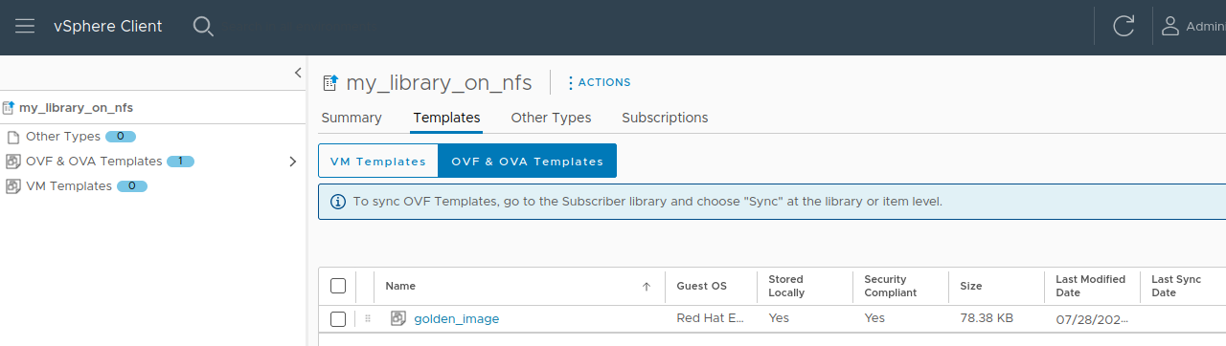The height and width of the screenshot is (346, 1226).
Task: Refresh using the circular arrow icon
Action: point(1124,27)
